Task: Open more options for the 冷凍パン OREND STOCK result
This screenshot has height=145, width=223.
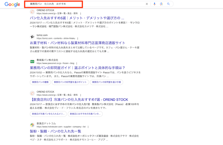Action: 81,95
